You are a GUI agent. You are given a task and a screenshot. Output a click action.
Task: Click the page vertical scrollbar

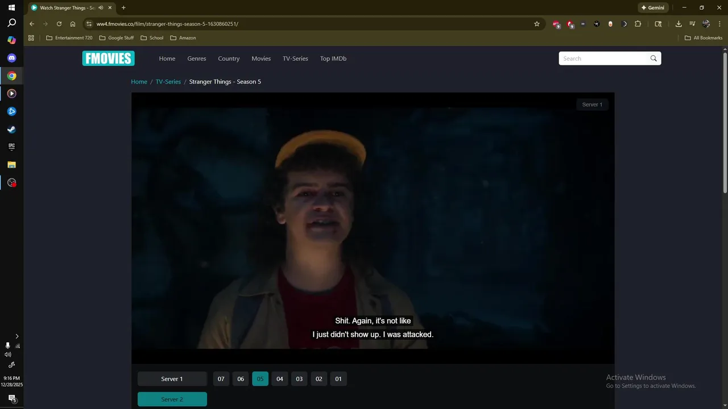click(725, 122)
